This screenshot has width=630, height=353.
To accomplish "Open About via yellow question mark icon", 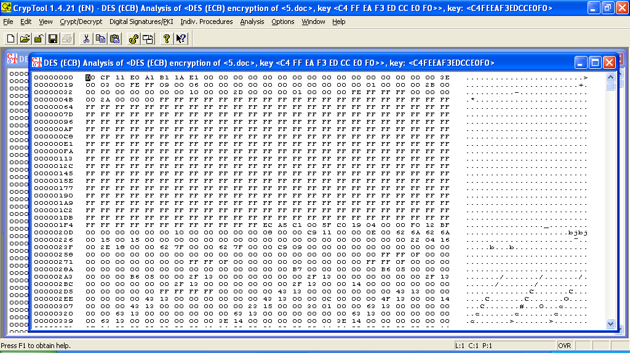I will click(x=166, y=39).
